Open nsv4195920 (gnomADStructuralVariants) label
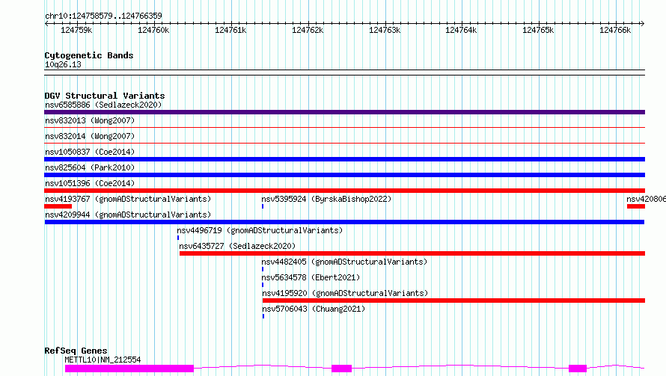 click(345, 293)
